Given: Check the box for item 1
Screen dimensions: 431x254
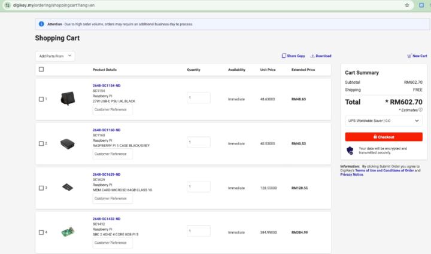Looking at the screenshot, I should (41, 99).
